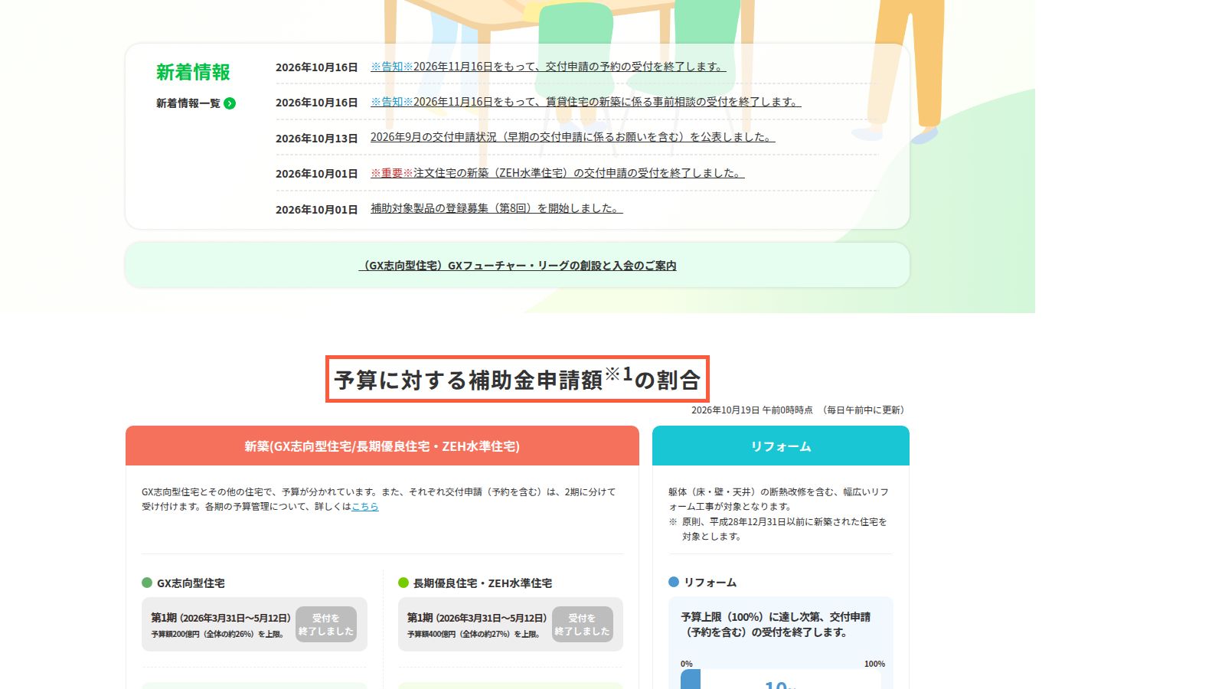
Task: Click the 受付を終了しました badge under 長期優良住宅・ZEH水準住宅
Action: (x=583, y=625)
